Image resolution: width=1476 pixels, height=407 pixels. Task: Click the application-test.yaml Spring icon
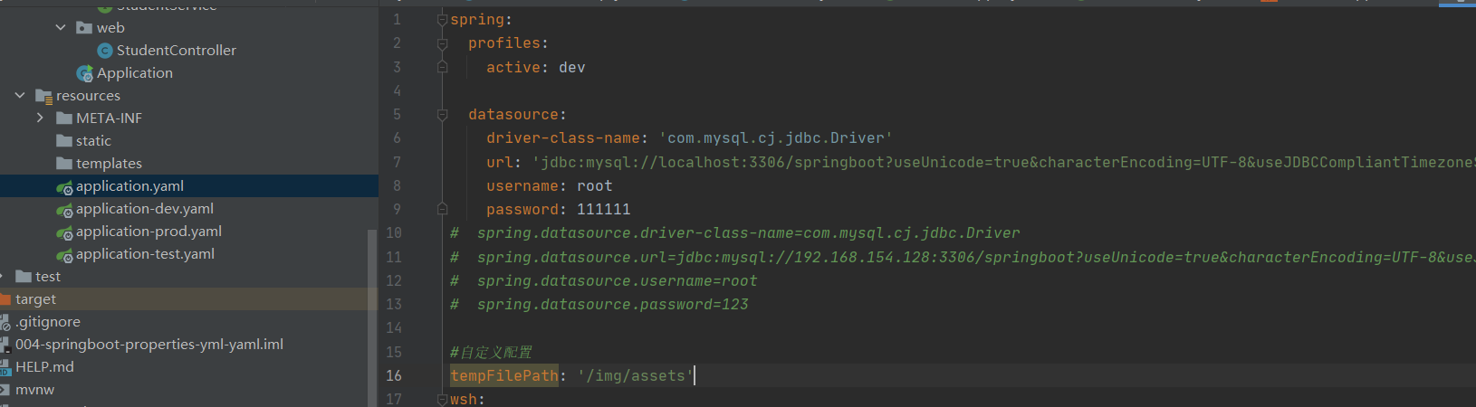tap(64, 255)
